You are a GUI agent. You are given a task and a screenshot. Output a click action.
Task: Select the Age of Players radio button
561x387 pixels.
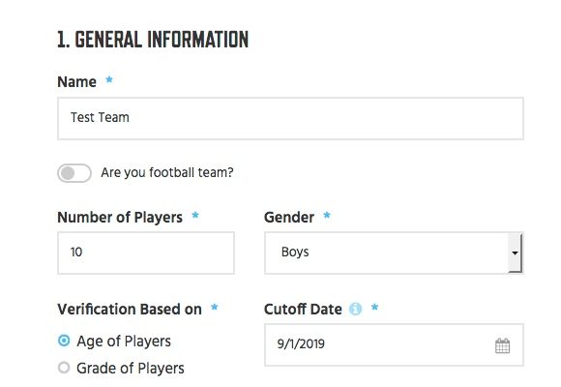point(64,341)
